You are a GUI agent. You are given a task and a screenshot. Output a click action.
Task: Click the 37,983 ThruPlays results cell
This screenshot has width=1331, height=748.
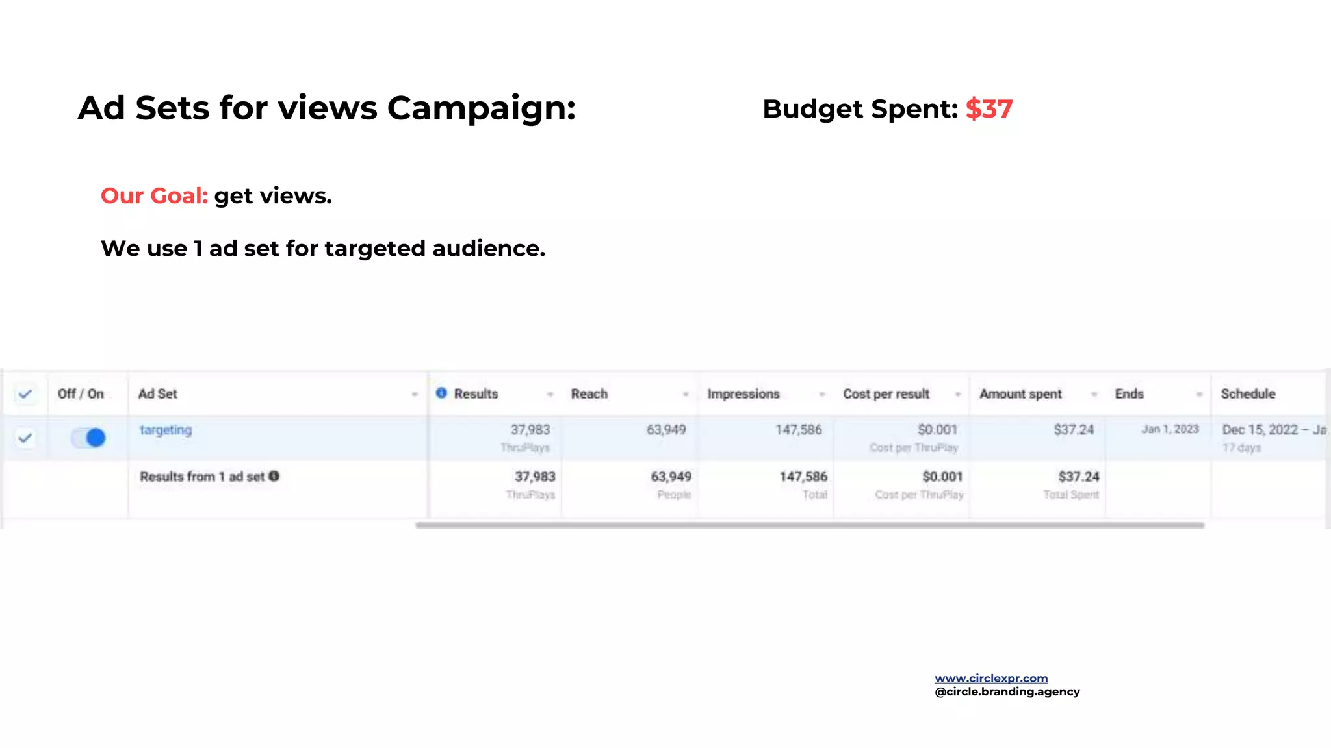pyautogui.click(x=530, y=430)
